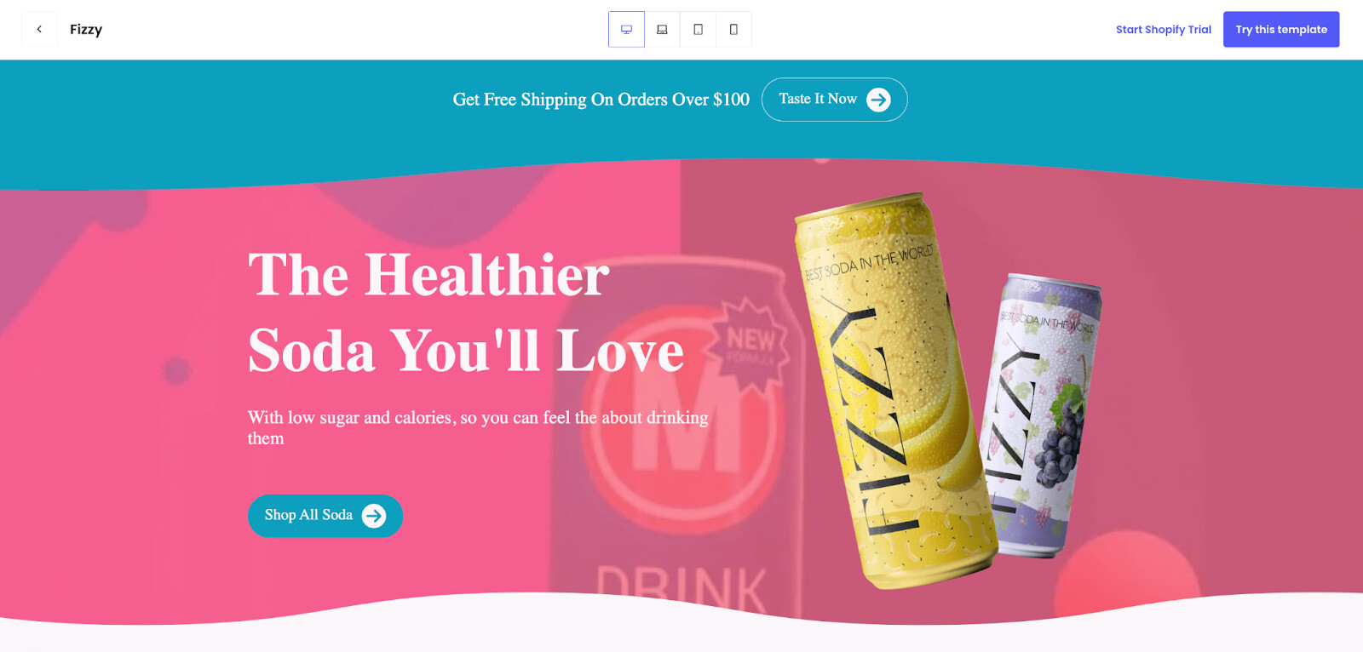The height and width of the screenshot is (652, 1363).
Task: Click the Free Shipping announcement text
Action: click(x=601, y=100)
